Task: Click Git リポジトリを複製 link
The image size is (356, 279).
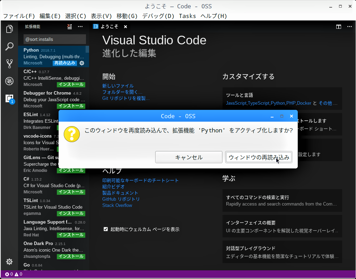Action: pos(126,98)
